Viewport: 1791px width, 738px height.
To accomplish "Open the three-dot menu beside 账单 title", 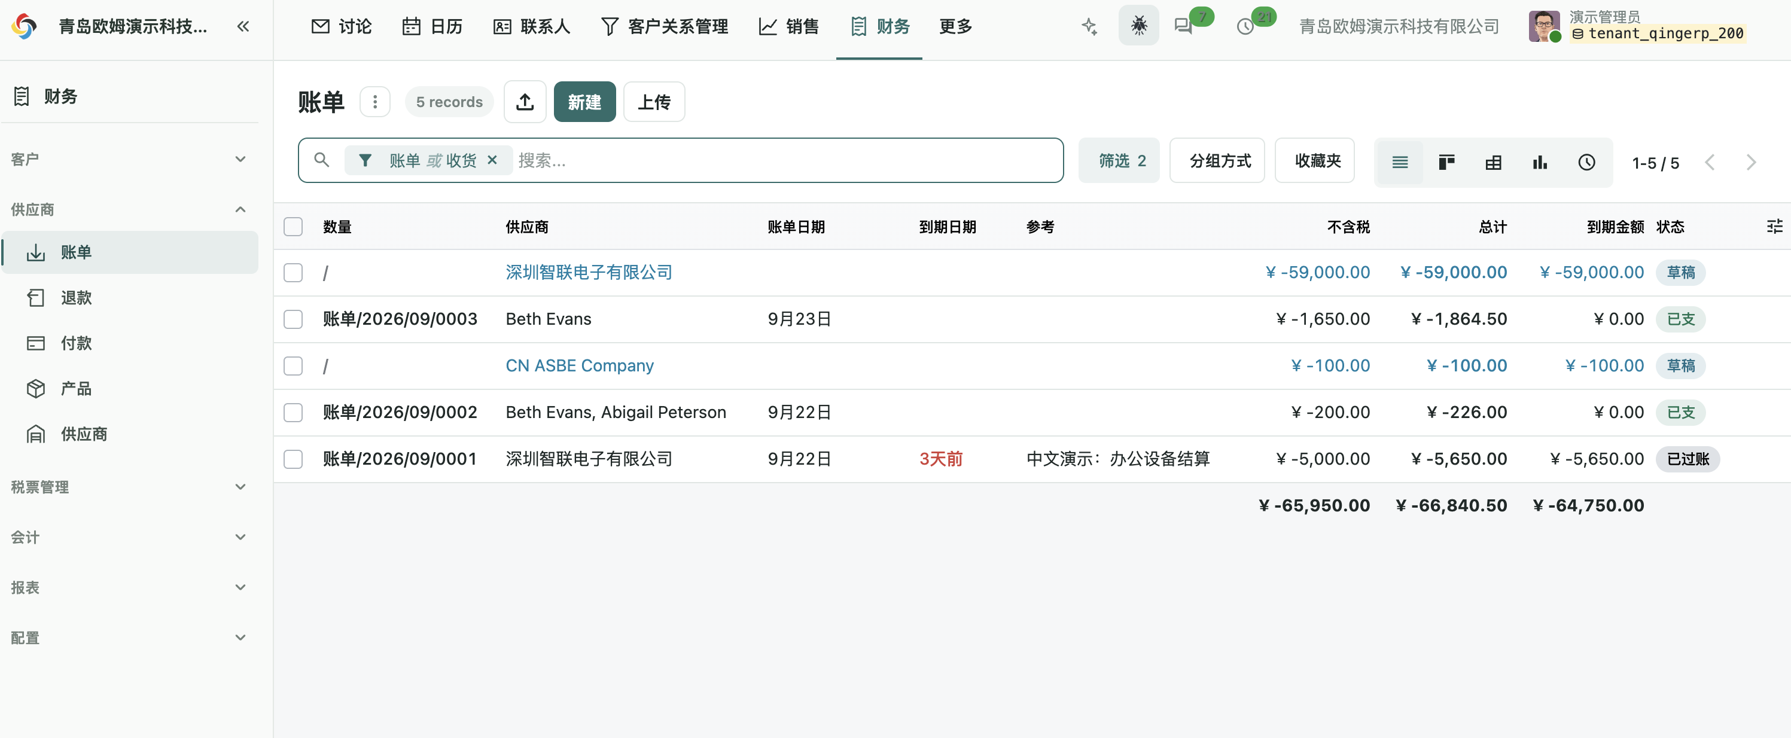I will [374, 102].
